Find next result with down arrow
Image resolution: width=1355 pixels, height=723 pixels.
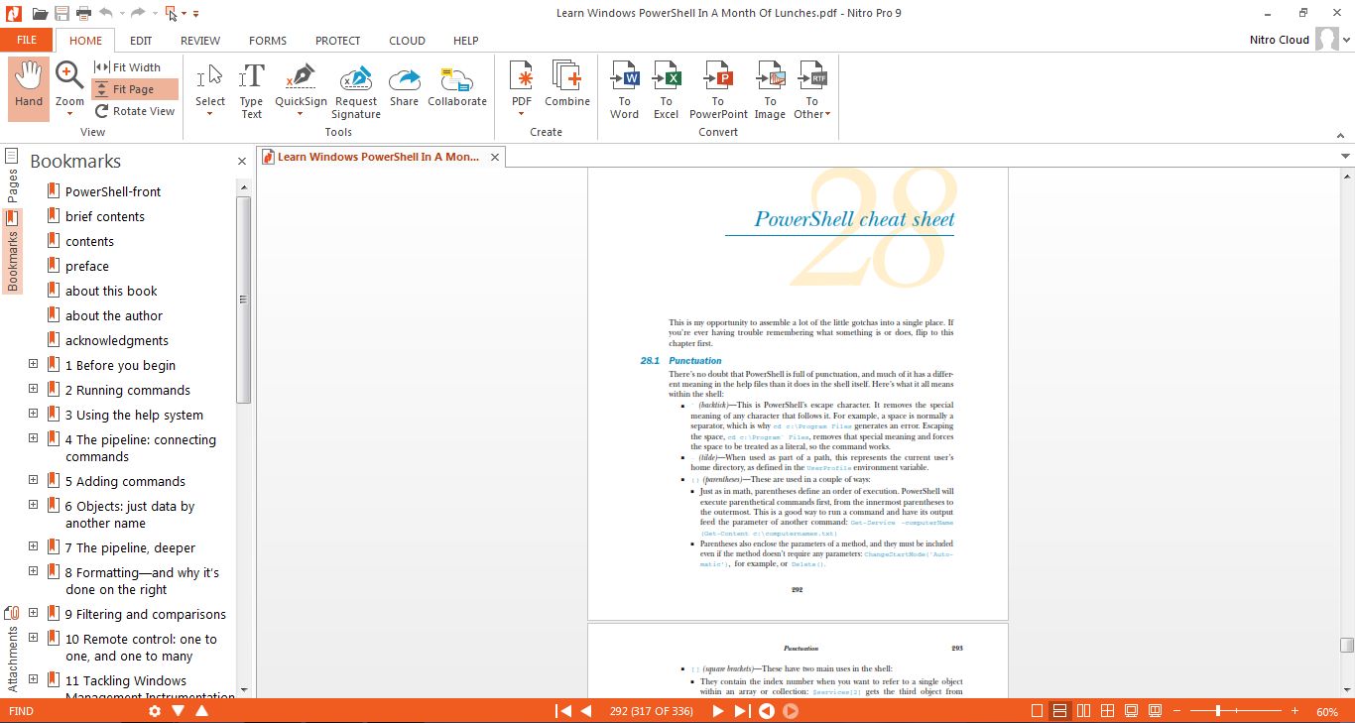click(x=179, y=711)
